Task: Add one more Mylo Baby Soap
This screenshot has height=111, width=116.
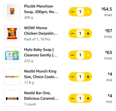Action: [x=88, y=55]
